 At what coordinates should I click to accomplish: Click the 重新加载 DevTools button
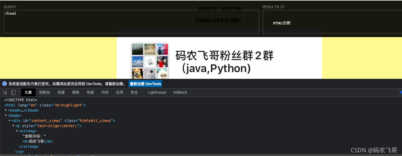(x=145, y=84)
